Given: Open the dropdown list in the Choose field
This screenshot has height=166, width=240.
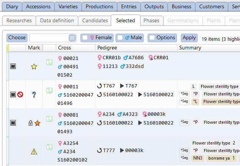Looking at the screenshot, I should [72, 38].
